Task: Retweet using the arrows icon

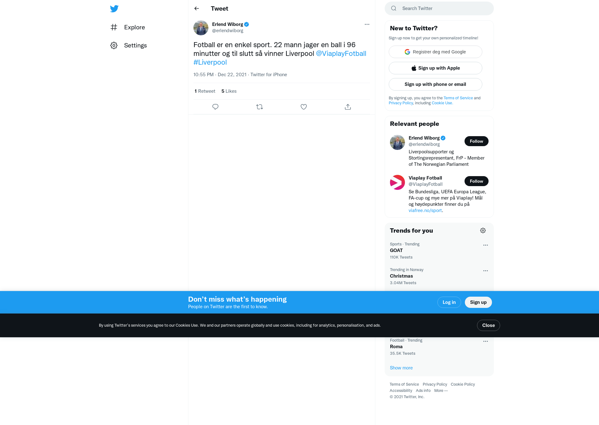Action: [x=260, y=107]
